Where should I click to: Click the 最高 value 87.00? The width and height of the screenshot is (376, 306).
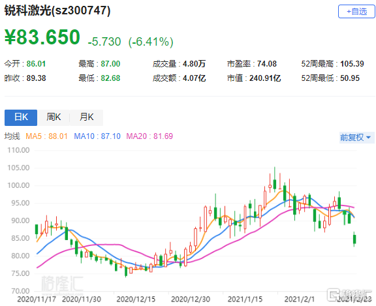pyautogui.click(x=110, y=64)
